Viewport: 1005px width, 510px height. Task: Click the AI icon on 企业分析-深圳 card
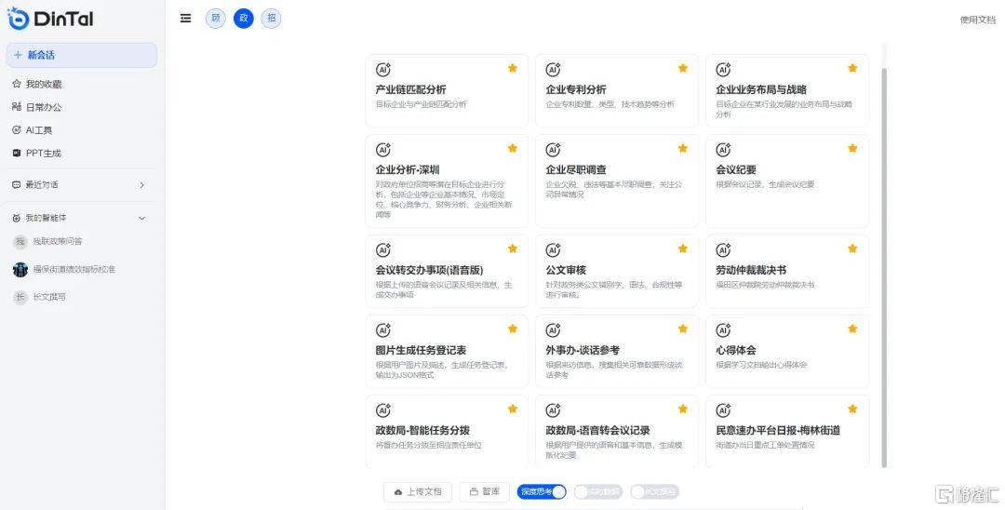[383, 149]
